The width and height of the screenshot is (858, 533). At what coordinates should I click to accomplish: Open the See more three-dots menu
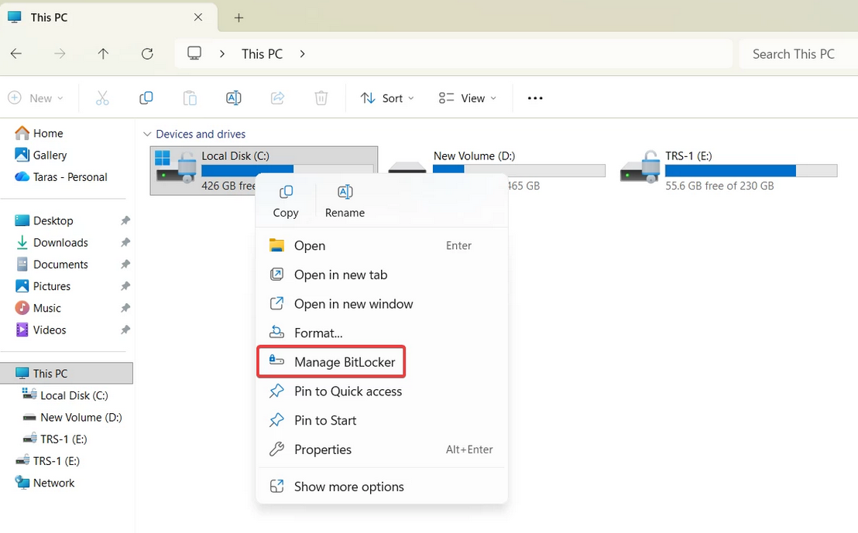click(x=535, y=98)
